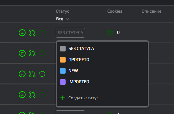The width and height of the screenshot is (174, 114).
Task: Click the branch transfer icon in second row
Action: pyautogui.click(x=32, y=53)
